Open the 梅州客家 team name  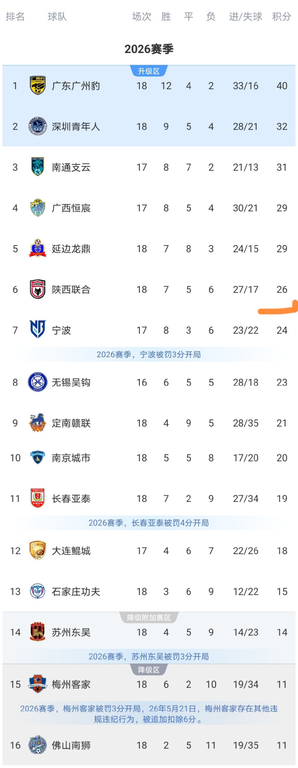coord(71,684)
